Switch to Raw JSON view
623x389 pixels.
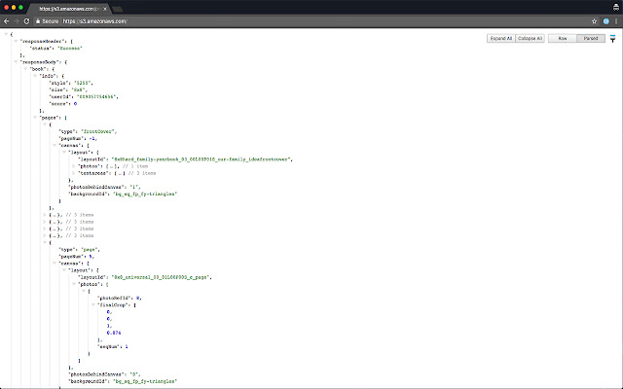coord(562,39)
